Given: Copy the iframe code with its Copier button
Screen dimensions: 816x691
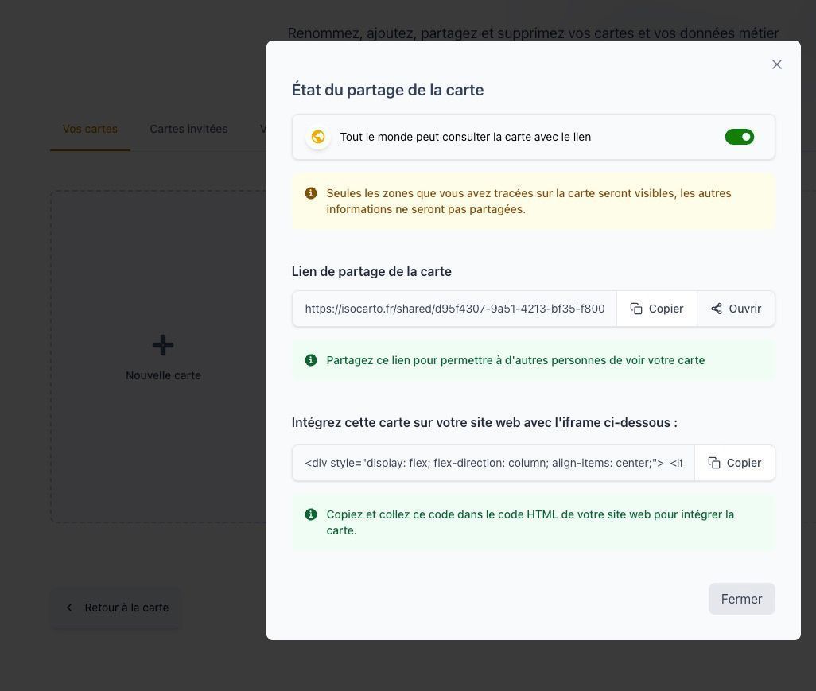Looking at the screenshot, I should tap(734, 462).
